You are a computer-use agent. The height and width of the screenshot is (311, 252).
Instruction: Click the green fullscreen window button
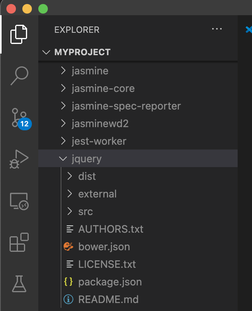(x=43, y=9)
